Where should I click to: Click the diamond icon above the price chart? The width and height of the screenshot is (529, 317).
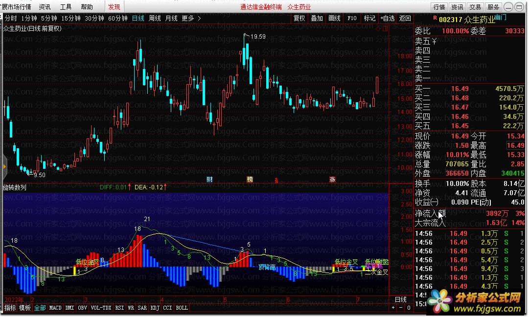pos(378,29)
